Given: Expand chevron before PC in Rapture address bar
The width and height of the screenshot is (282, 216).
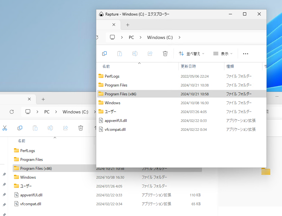Looking at the screenshot, I should click(122, 37).
